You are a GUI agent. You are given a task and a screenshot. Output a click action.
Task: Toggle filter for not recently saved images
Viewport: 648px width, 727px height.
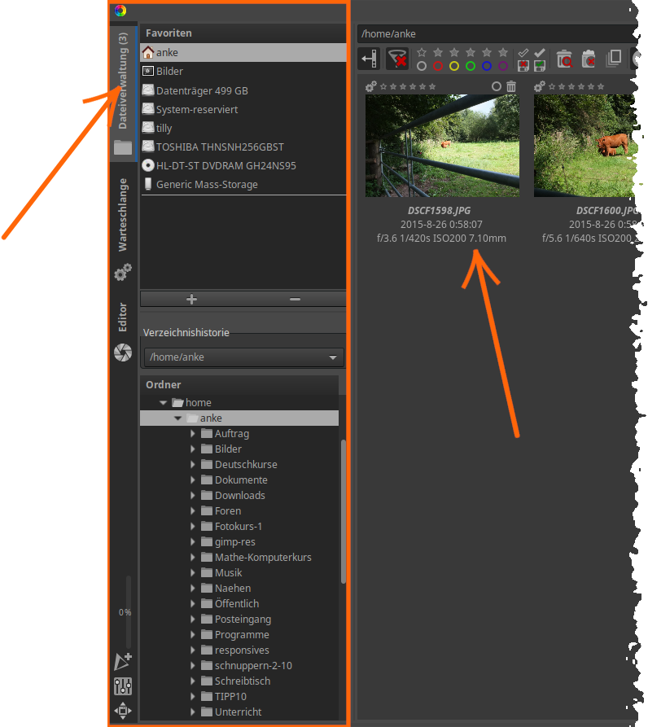coord(523,66)
